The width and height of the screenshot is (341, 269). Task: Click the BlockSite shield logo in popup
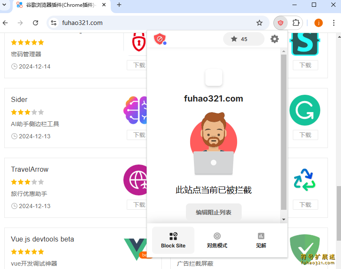tap(160, 39)
